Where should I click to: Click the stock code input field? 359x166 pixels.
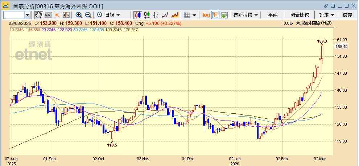pos(14,15)
